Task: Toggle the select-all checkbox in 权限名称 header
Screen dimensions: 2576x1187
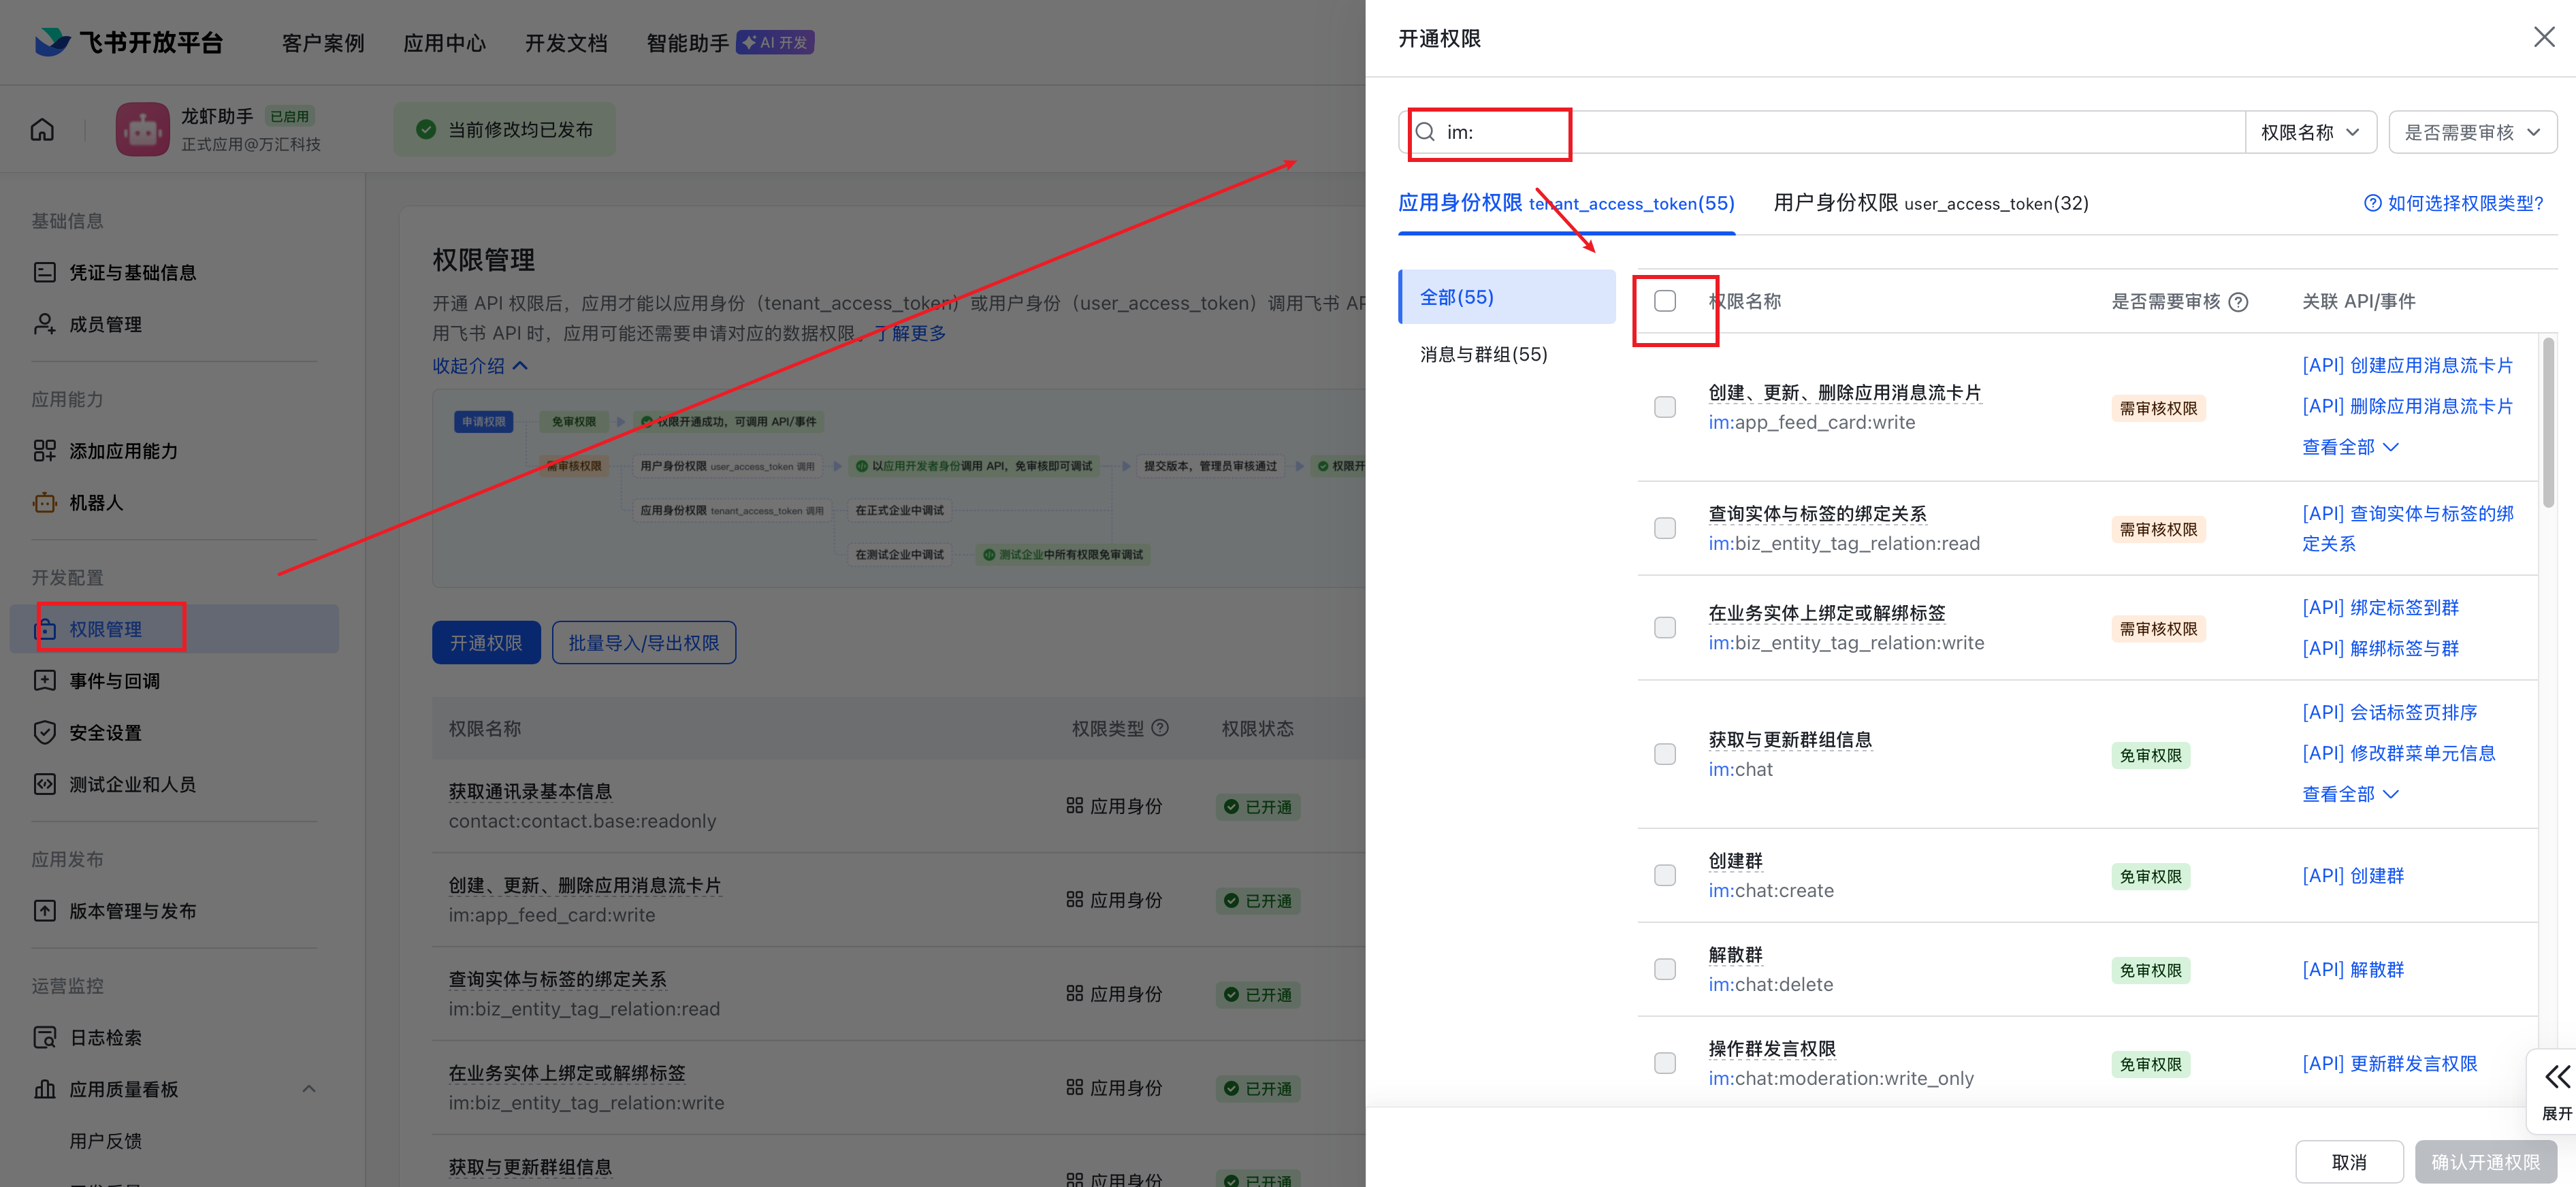Action: (x=1665, y=301)
